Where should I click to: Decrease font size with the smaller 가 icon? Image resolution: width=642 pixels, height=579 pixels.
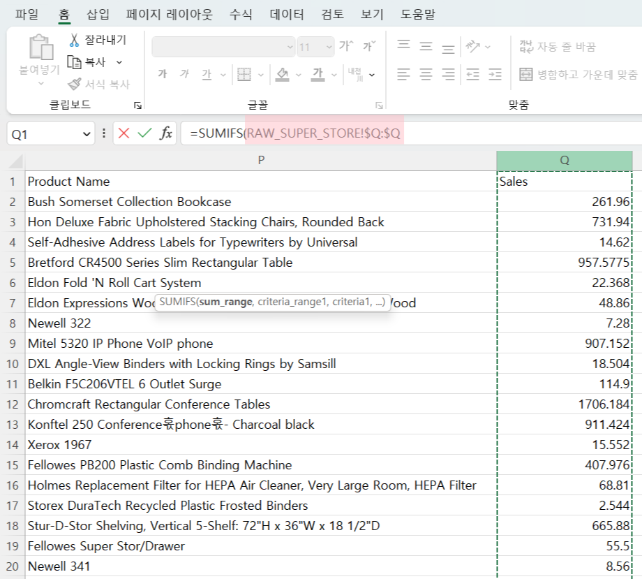(369, 46)
